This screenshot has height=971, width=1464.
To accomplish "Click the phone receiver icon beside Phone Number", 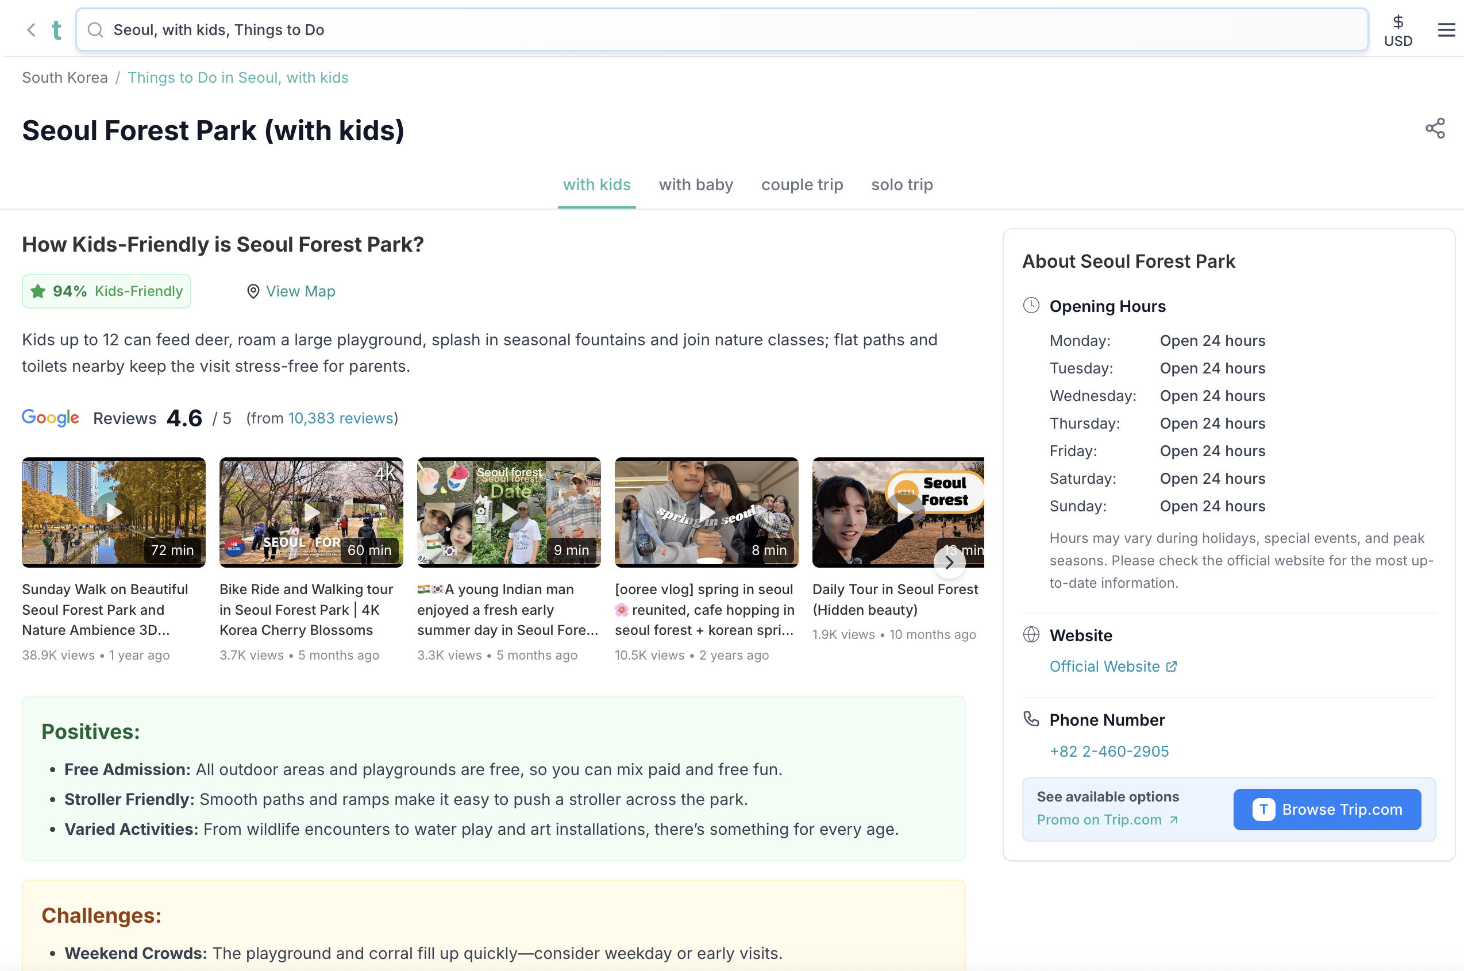I will 1031,719.
